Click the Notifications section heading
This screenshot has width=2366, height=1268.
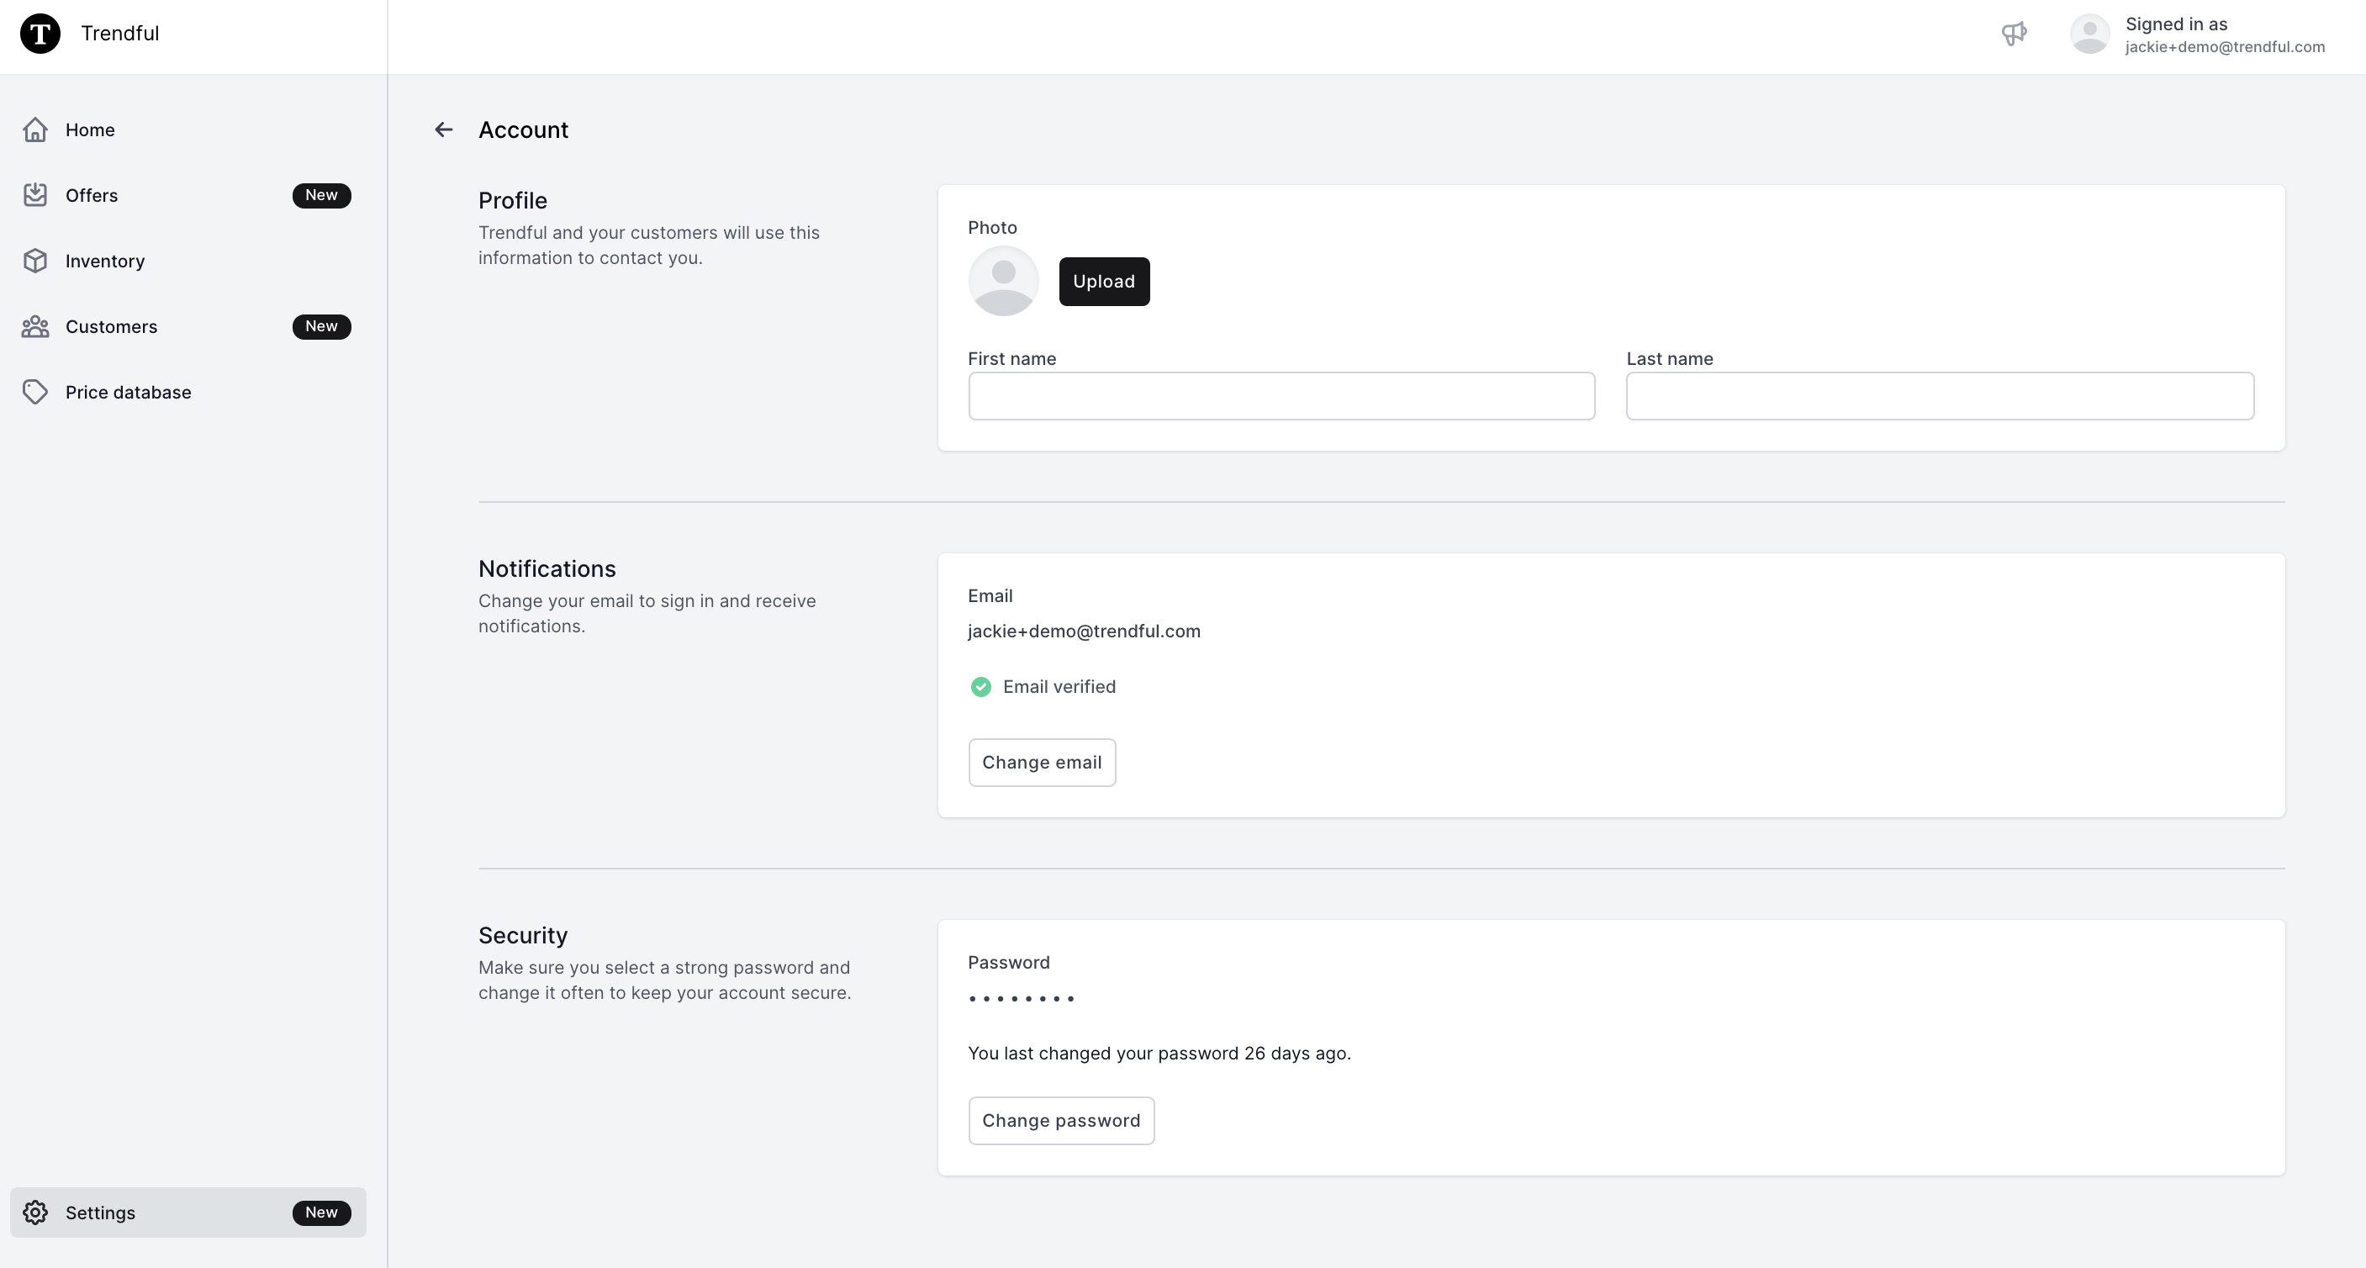547,568
